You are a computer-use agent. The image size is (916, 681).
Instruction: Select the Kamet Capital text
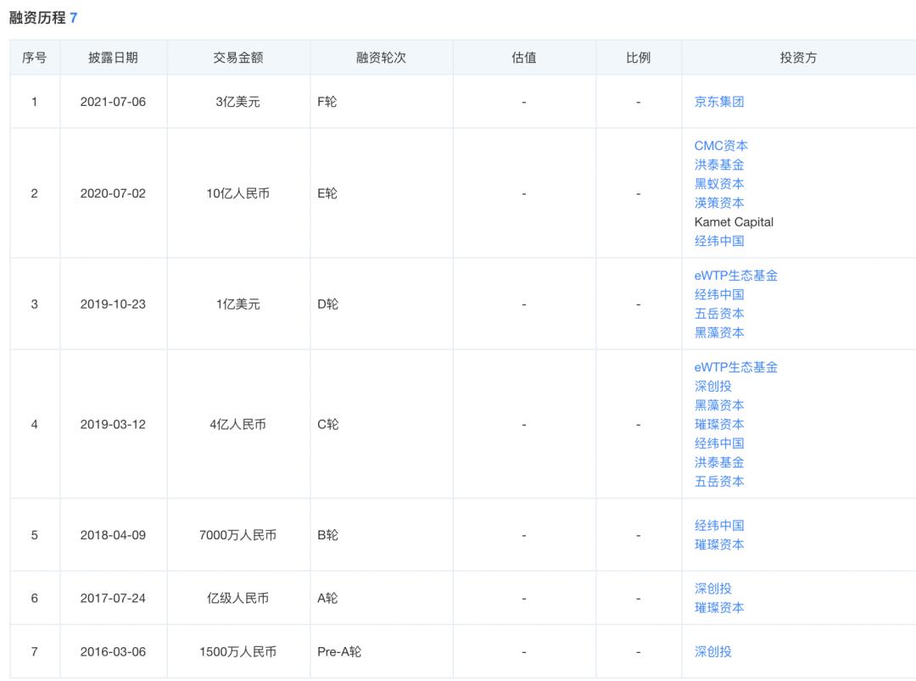734,222
